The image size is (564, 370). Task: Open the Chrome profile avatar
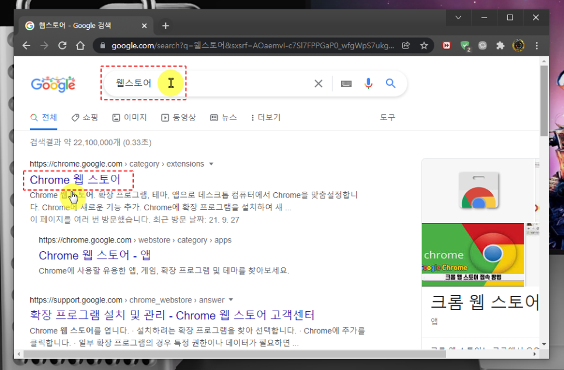[518, 45]
